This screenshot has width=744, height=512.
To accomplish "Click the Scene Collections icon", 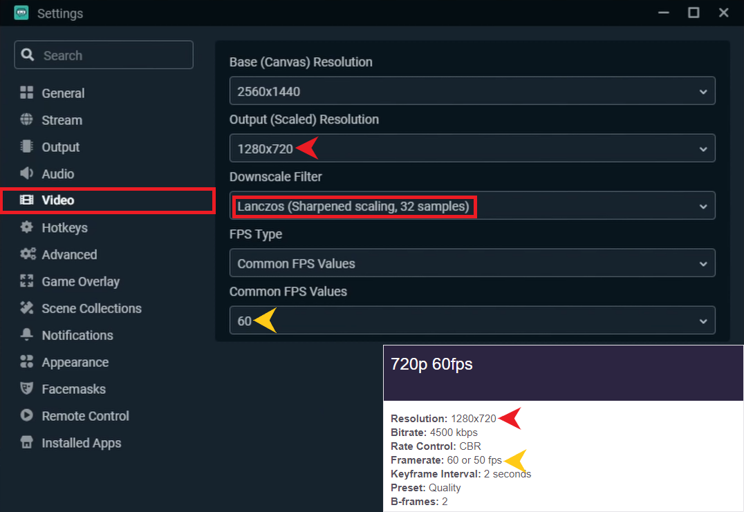I will (x=26, y=307).
